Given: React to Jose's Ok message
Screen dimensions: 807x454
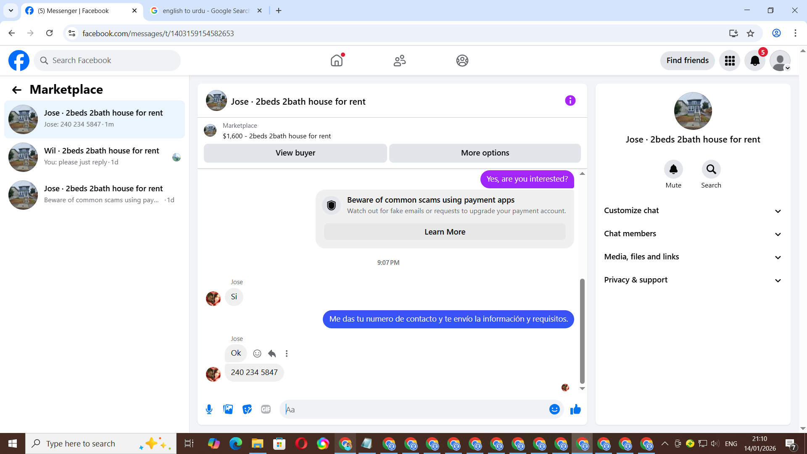Looking at the screenshot, I should 257,354.
